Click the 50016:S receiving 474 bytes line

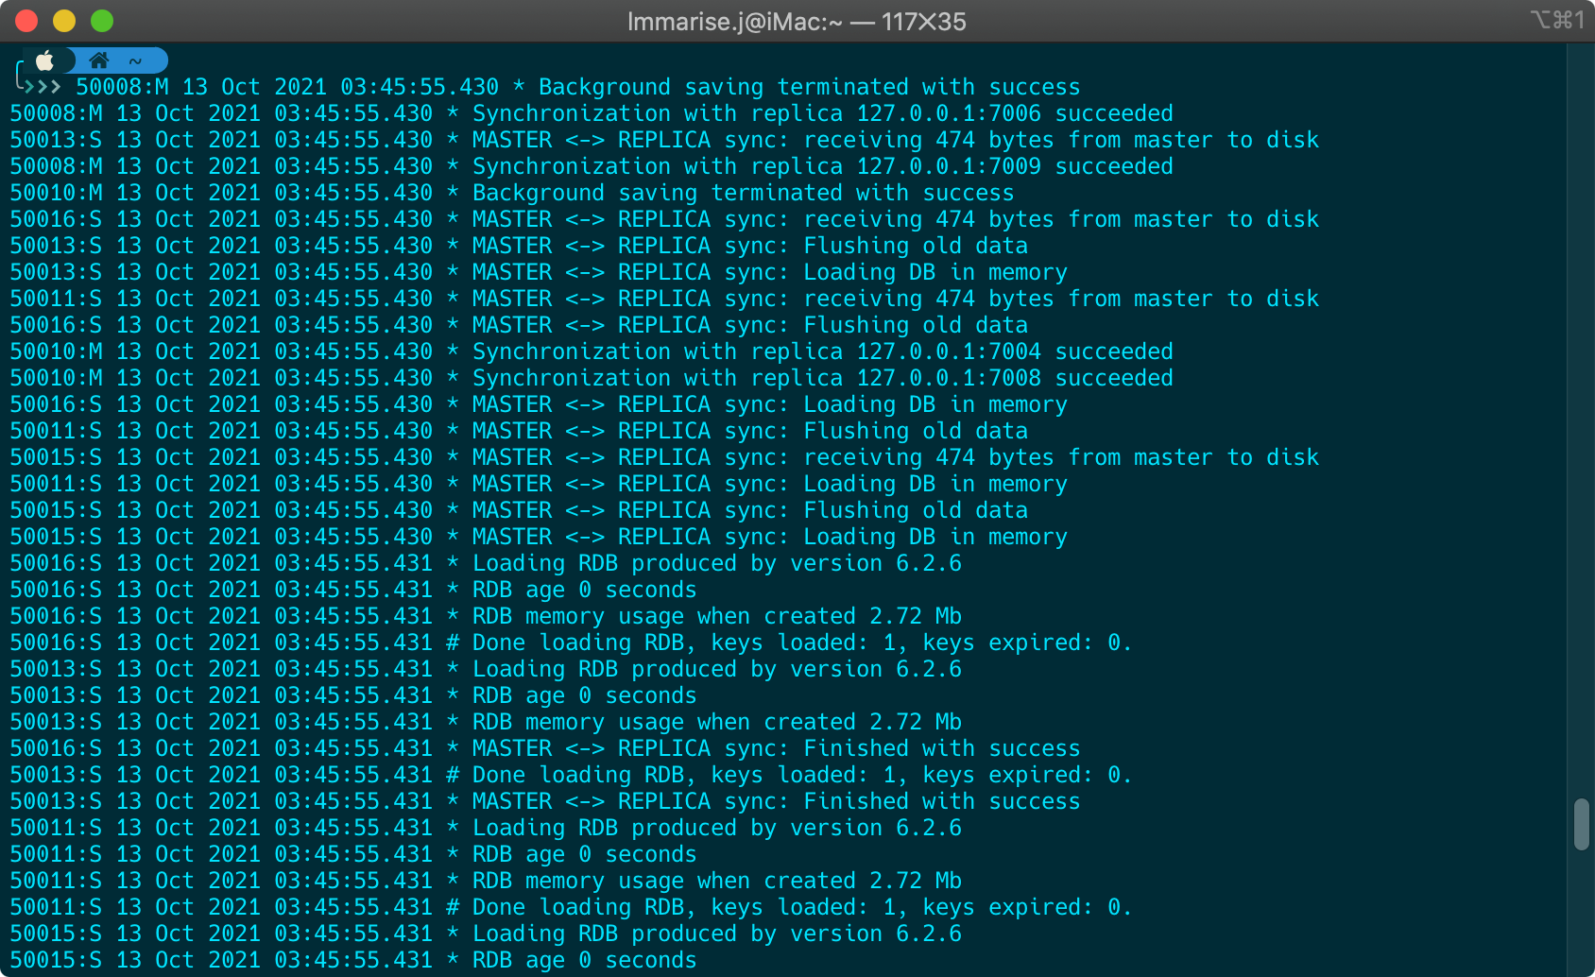point(664,219)
